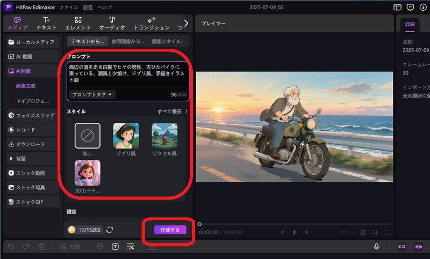430x259 pixels.
Task: Toggle the purple link snap icon
Action: (x=402, y=247)
